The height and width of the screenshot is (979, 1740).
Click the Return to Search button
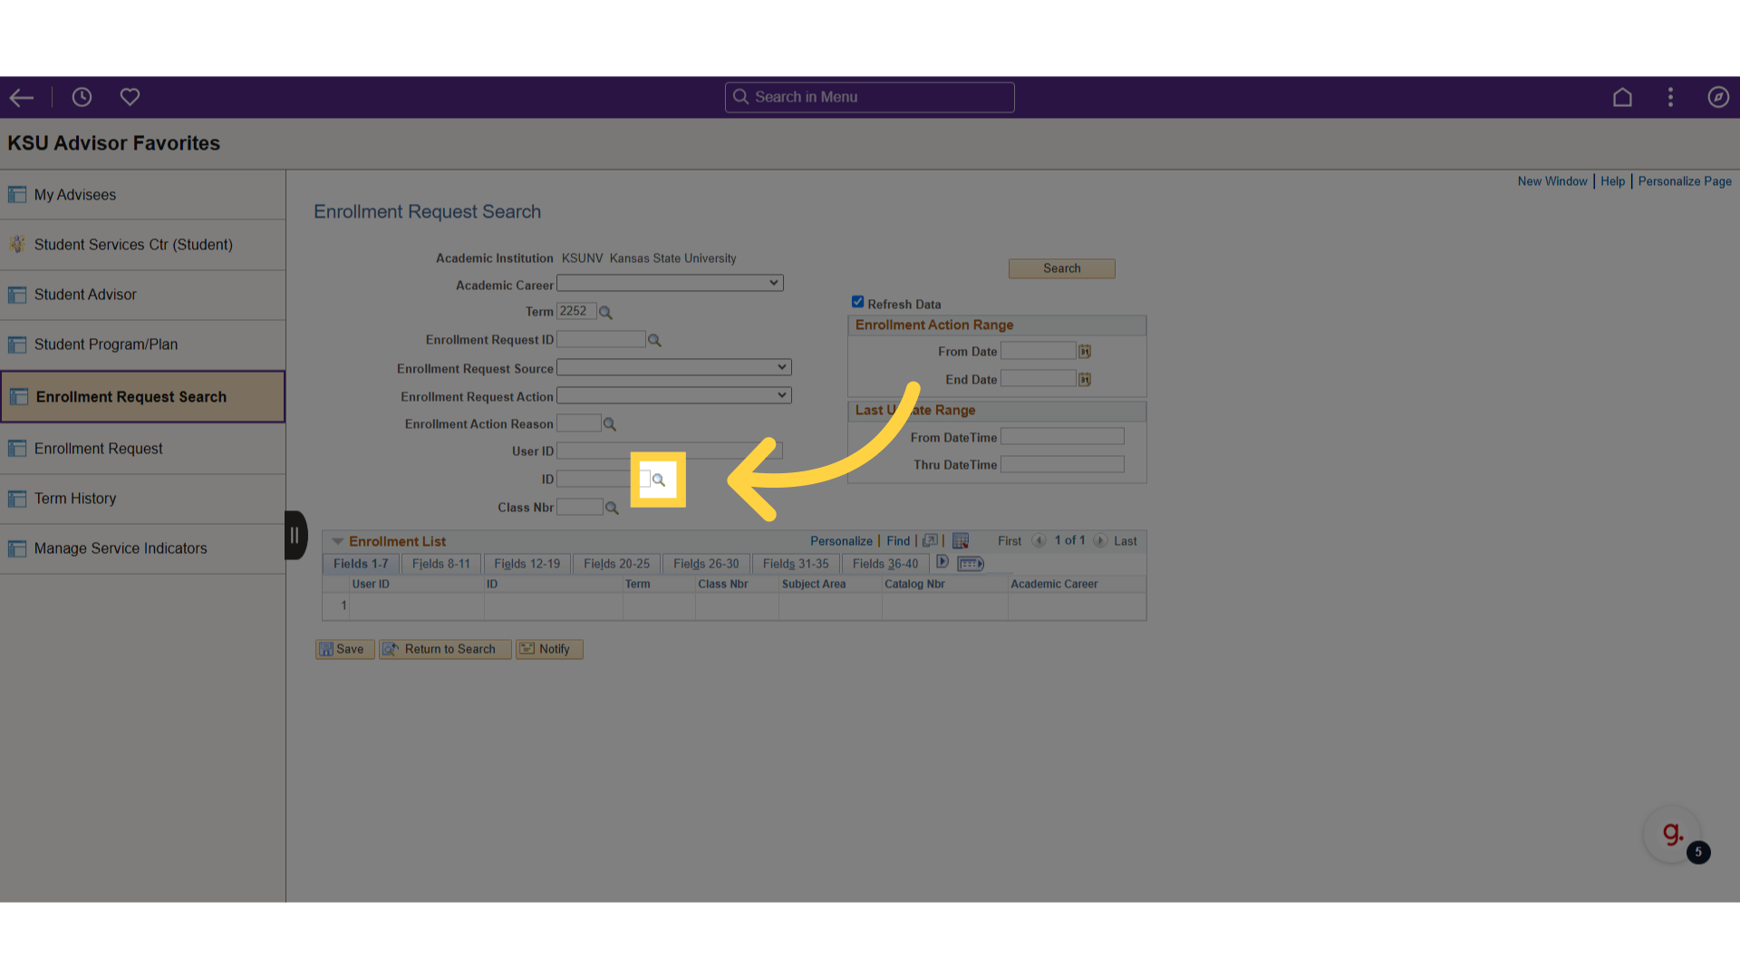(445, 649)
